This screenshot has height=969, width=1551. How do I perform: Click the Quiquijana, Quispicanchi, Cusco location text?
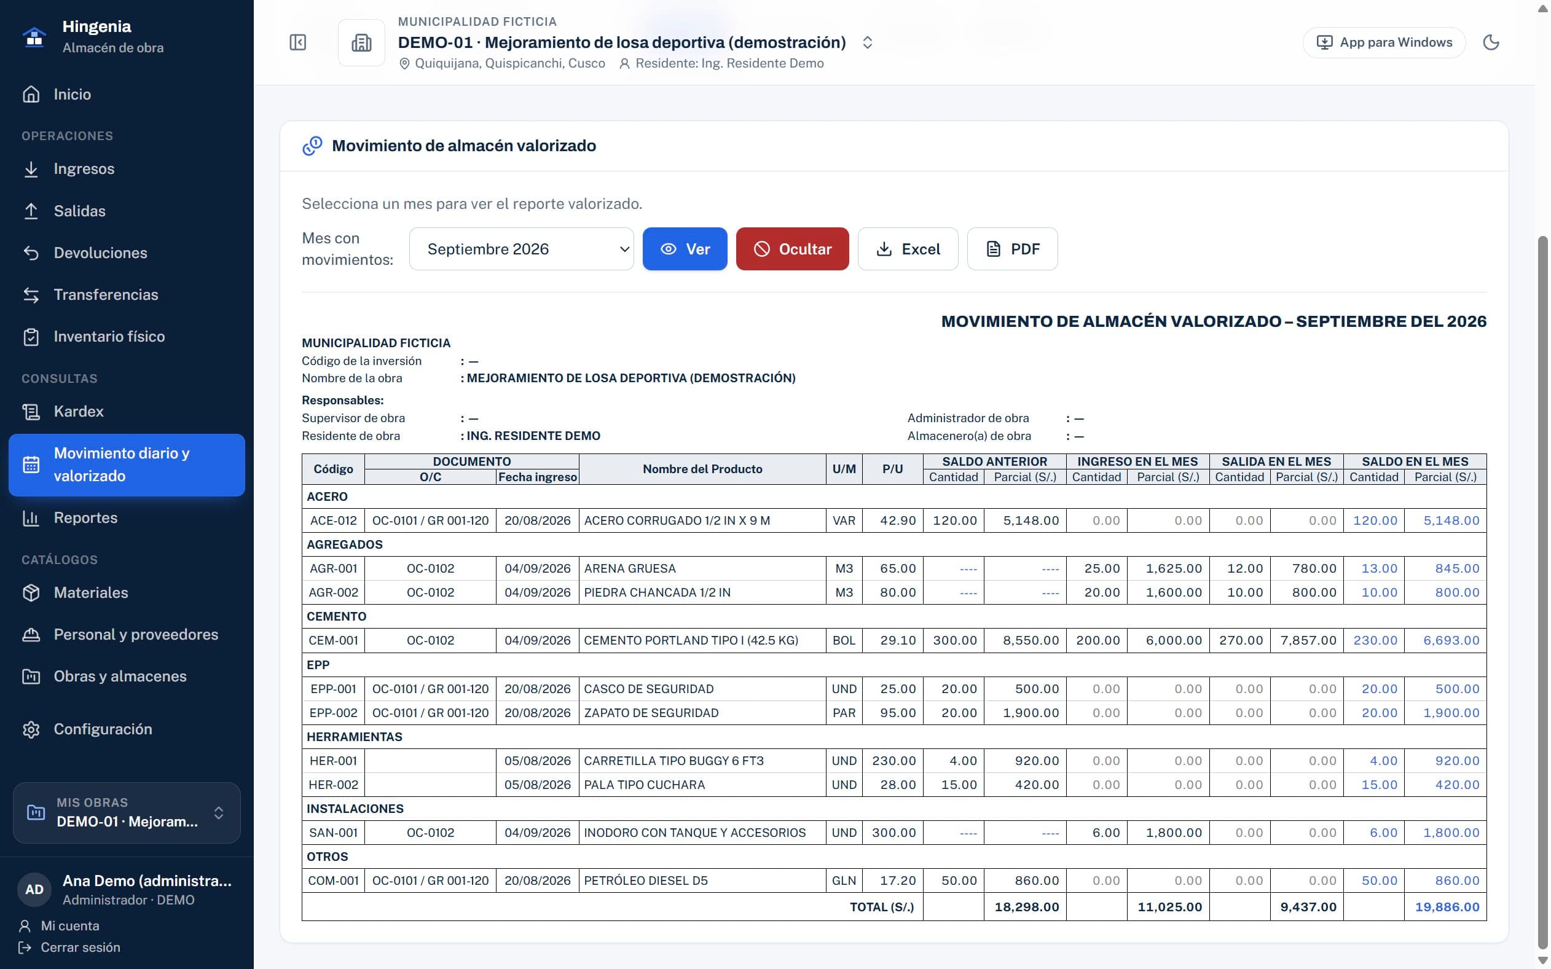click(509, 63)
